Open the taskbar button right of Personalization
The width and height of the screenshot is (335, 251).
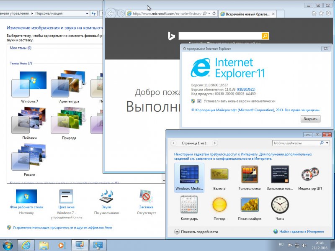(x=98, y=245)
